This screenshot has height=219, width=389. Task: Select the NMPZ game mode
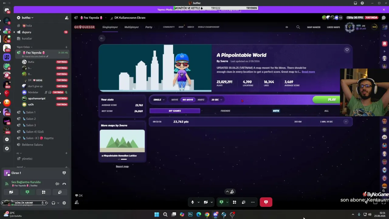[201, 100]
